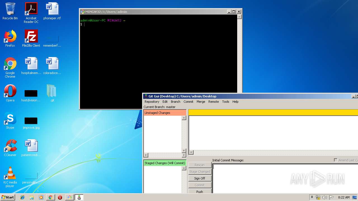The width and height of the screenshot is (358, 201).
Task: Select jimprove.jpg image file
Action: pyautogui.click(x=31, y=123)
